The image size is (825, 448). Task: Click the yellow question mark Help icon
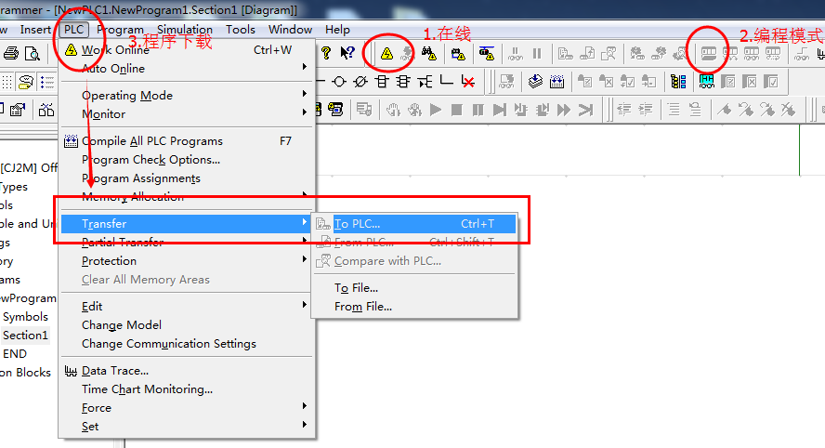coord(326,54)
